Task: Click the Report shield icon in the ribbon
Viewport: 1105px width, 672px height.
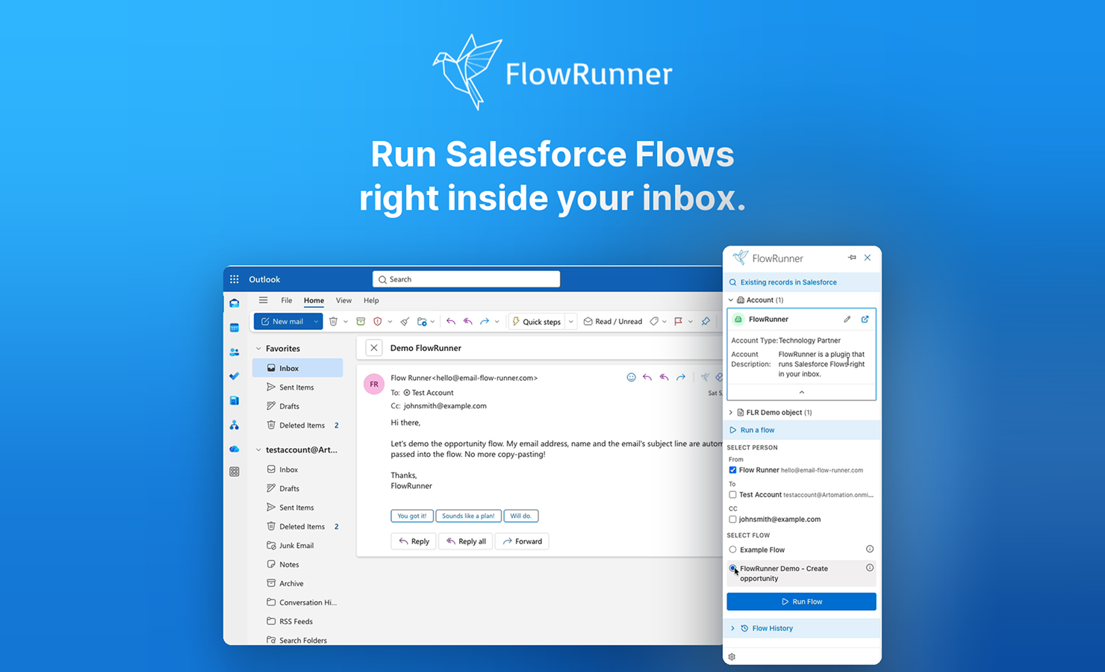Action: 378,321
